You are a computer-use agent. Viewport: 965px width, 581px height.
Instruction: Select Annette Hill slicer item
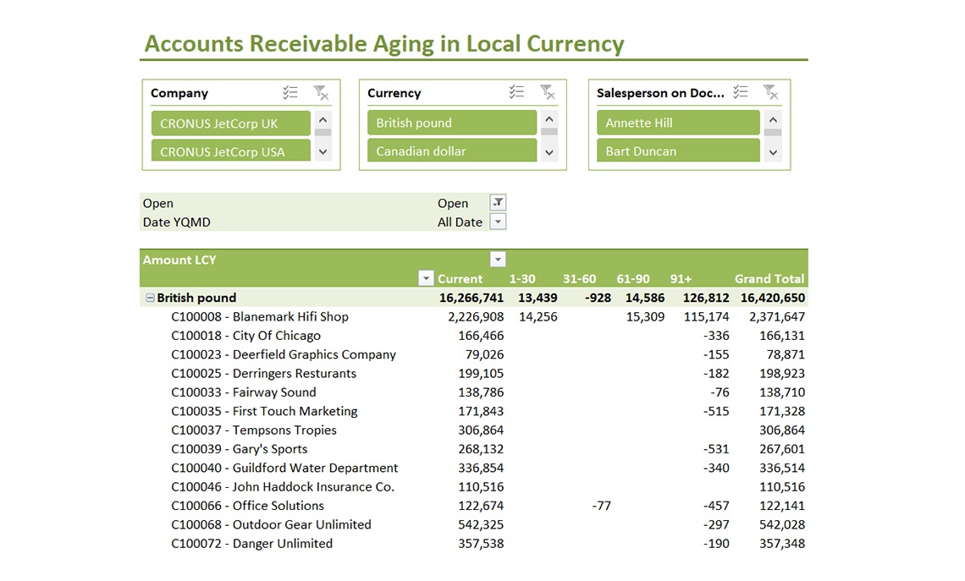pos(678,123)
